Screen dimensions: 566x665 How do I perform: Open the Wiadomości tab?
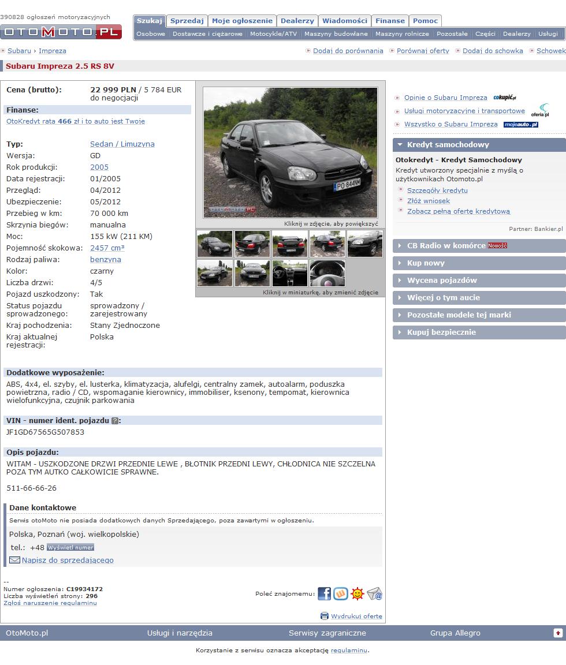pyautogui.click(x=345, y=21)
